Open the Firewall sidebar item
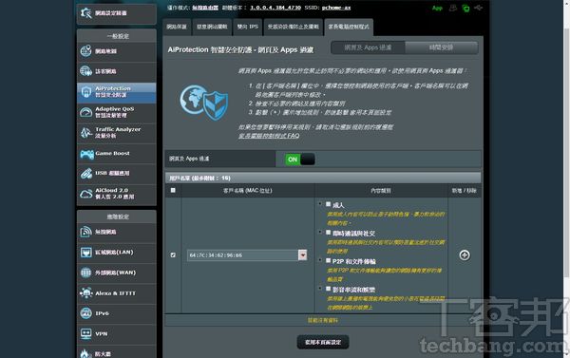The height and width of the screenshot is (358, 570). coord(116,352)
